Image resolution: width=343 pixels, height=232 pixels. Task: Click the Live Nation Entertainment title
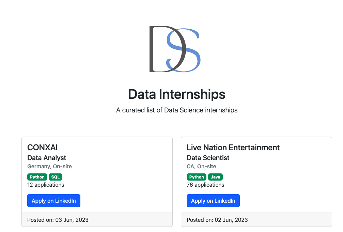point(233,148)
